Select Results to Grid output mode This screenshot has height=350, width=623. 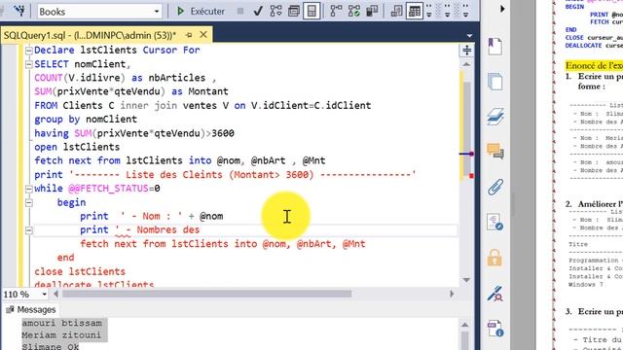(x=414, y=11)
